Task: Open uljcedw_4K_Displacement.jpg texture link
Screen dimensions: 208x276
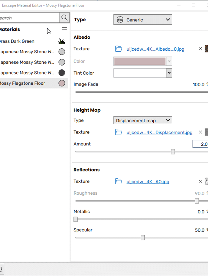Action: pos(159,133)
